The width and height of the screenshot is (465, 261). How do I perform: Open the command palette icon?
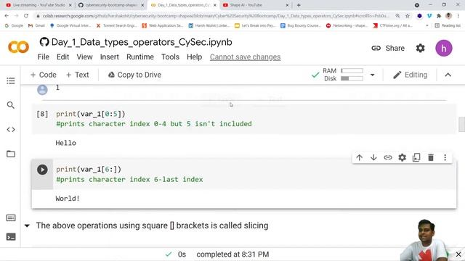point(11,218)
